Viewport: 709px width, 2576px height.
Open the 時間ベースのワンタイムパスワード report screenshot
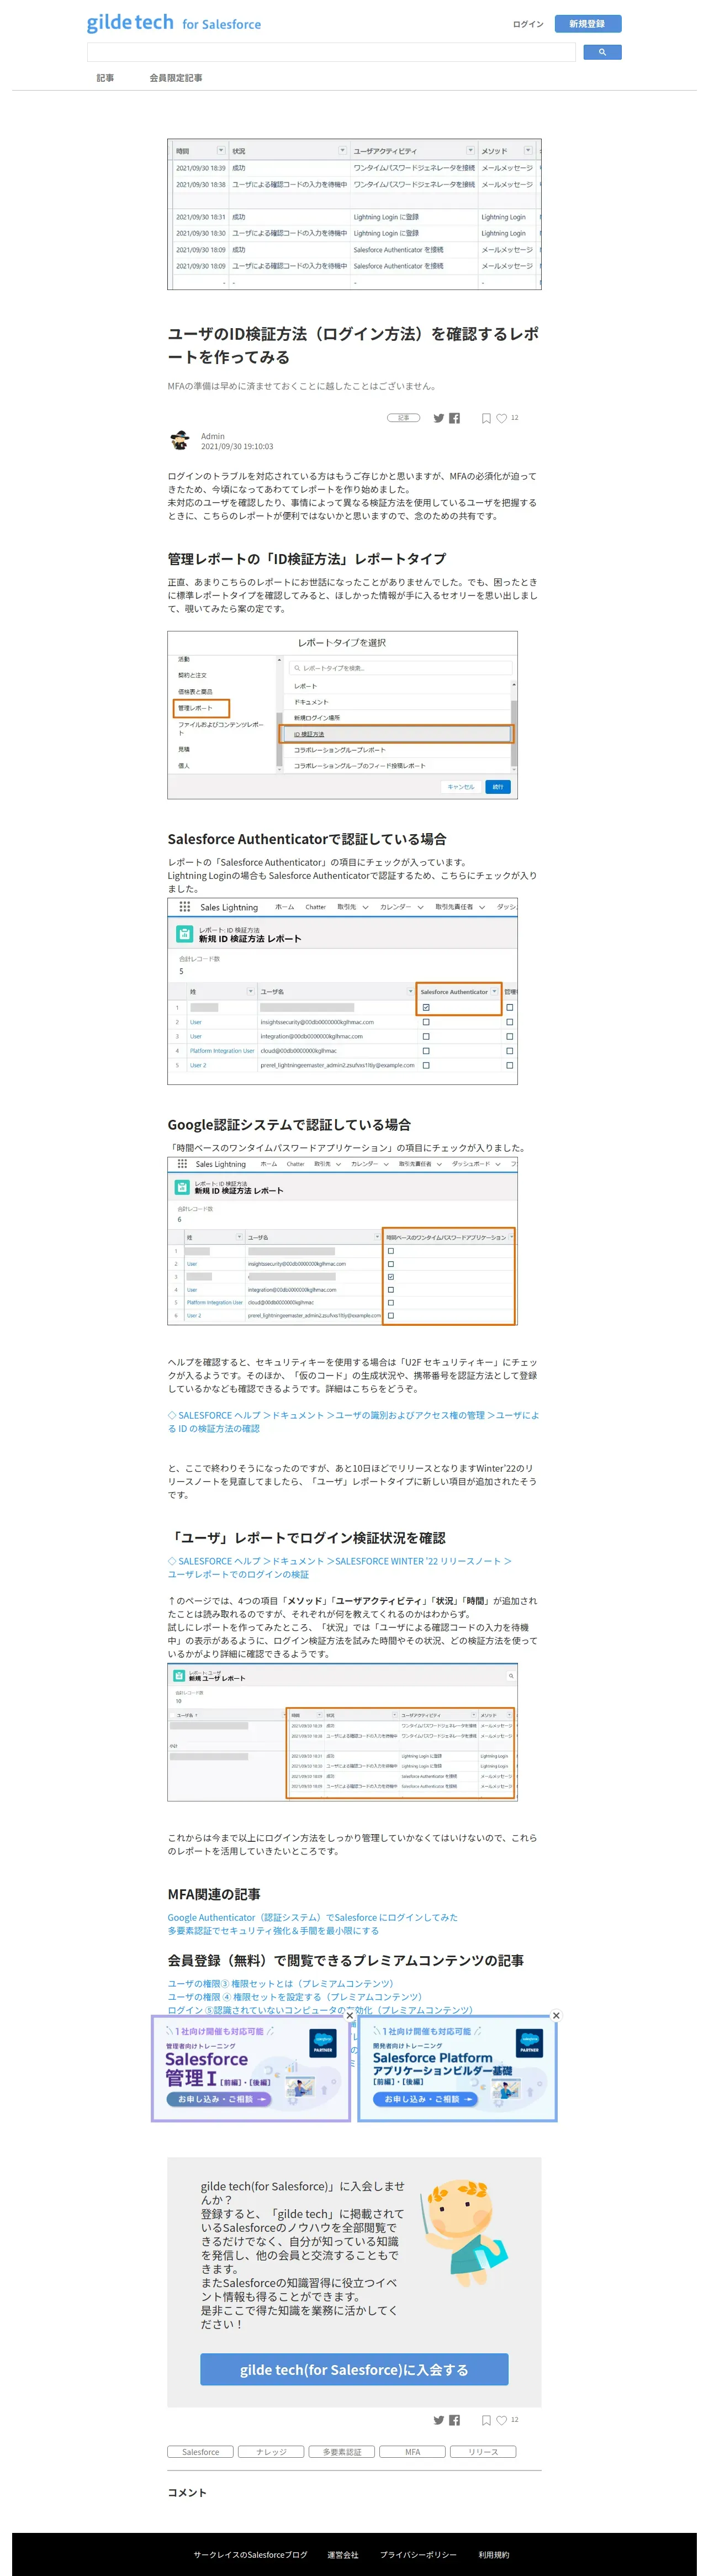[x=342, y=1241]
